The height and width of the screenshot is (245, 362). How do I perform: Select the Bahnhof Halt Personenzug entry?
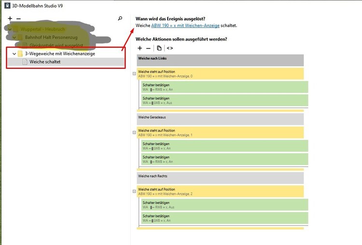pyautogui.click(x=51, y=37)
